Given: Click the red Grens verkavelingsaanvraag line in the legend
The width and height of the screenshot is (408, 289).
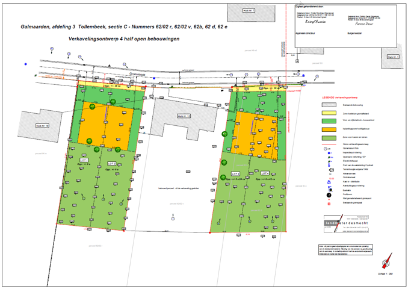Looking at the screenshot, I should click(x=330, y=145).
